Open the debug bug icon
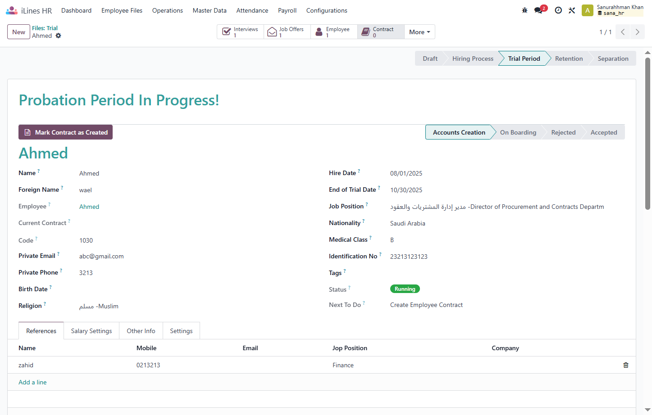652x415 pixels. pyautogui.click(x=524, y=10)
